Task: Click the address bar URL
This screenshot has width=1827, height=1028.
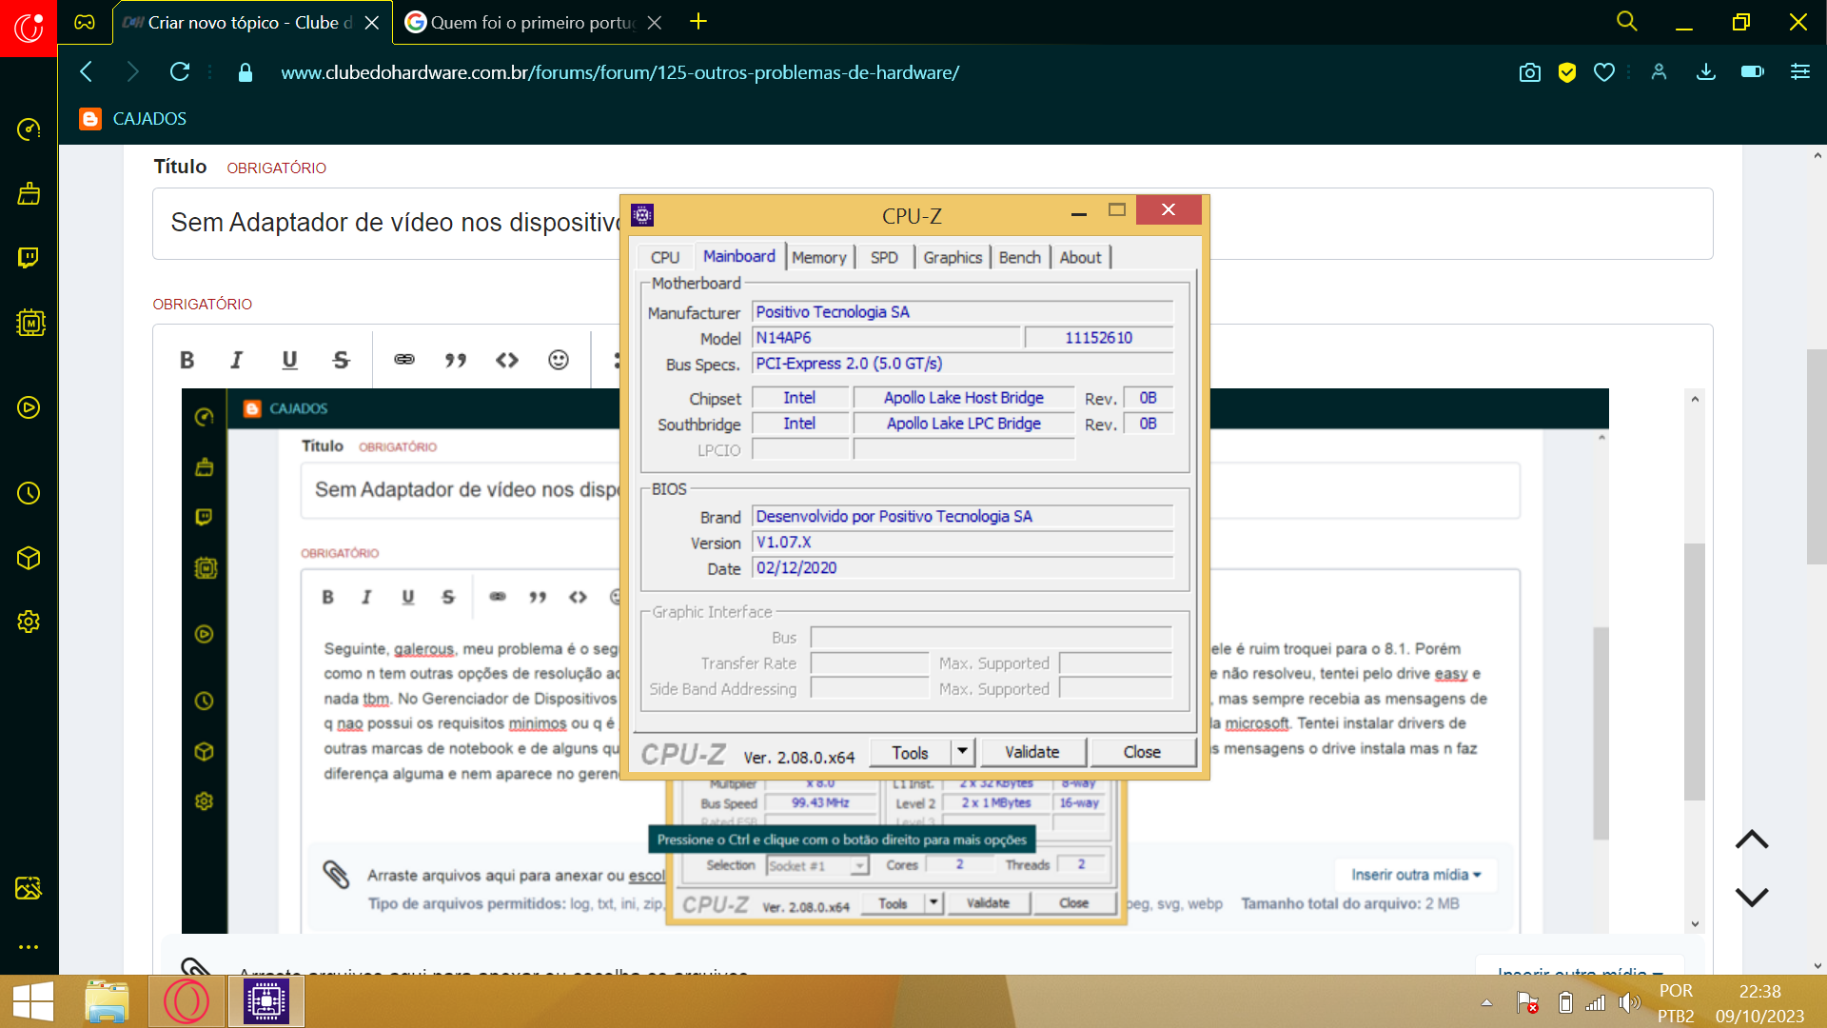Action: (x=619, y=72)
